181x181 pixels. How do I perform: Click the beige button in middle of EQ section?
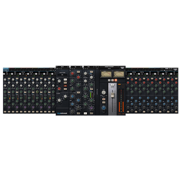coord(78,93)
